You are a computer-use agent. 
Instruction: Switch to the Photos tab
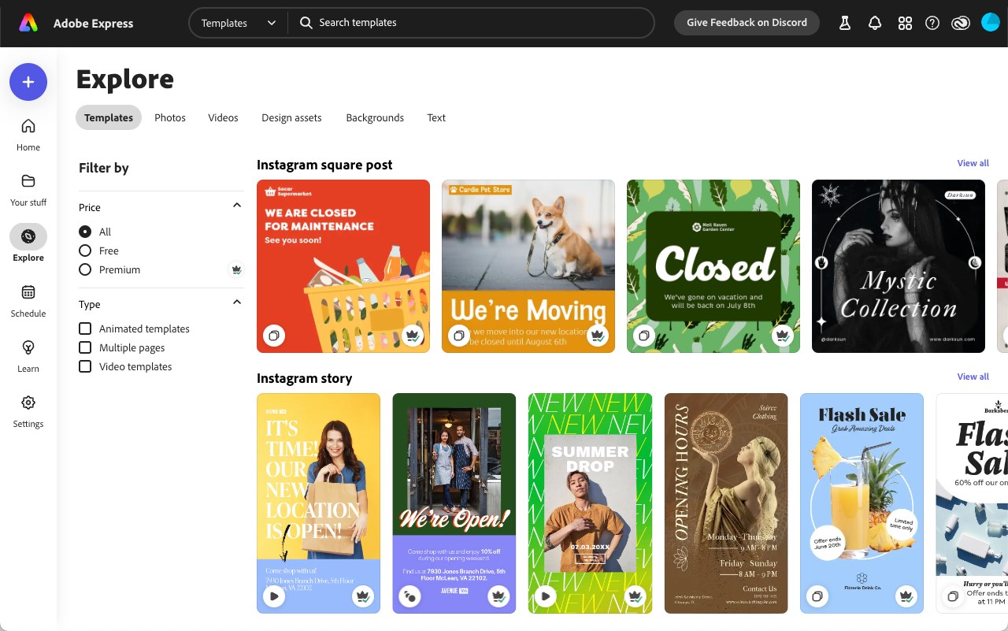point(169,117)
